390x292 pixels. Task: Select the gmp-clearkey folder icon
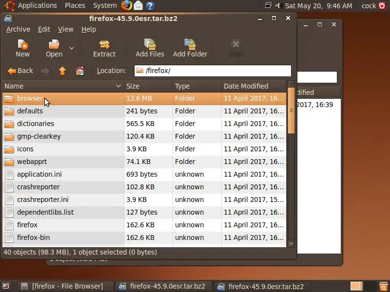[9, 137]
